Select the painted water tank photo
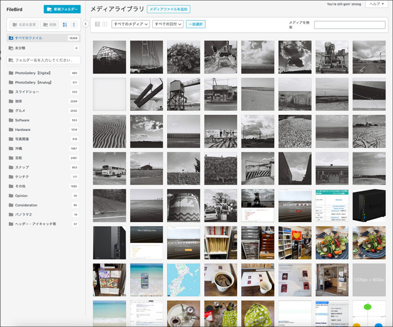 click(x=184, y=206)
